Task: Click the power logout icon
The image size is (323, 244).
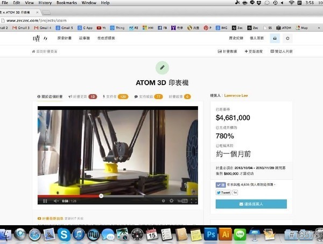Action: [x=287, y=38]
